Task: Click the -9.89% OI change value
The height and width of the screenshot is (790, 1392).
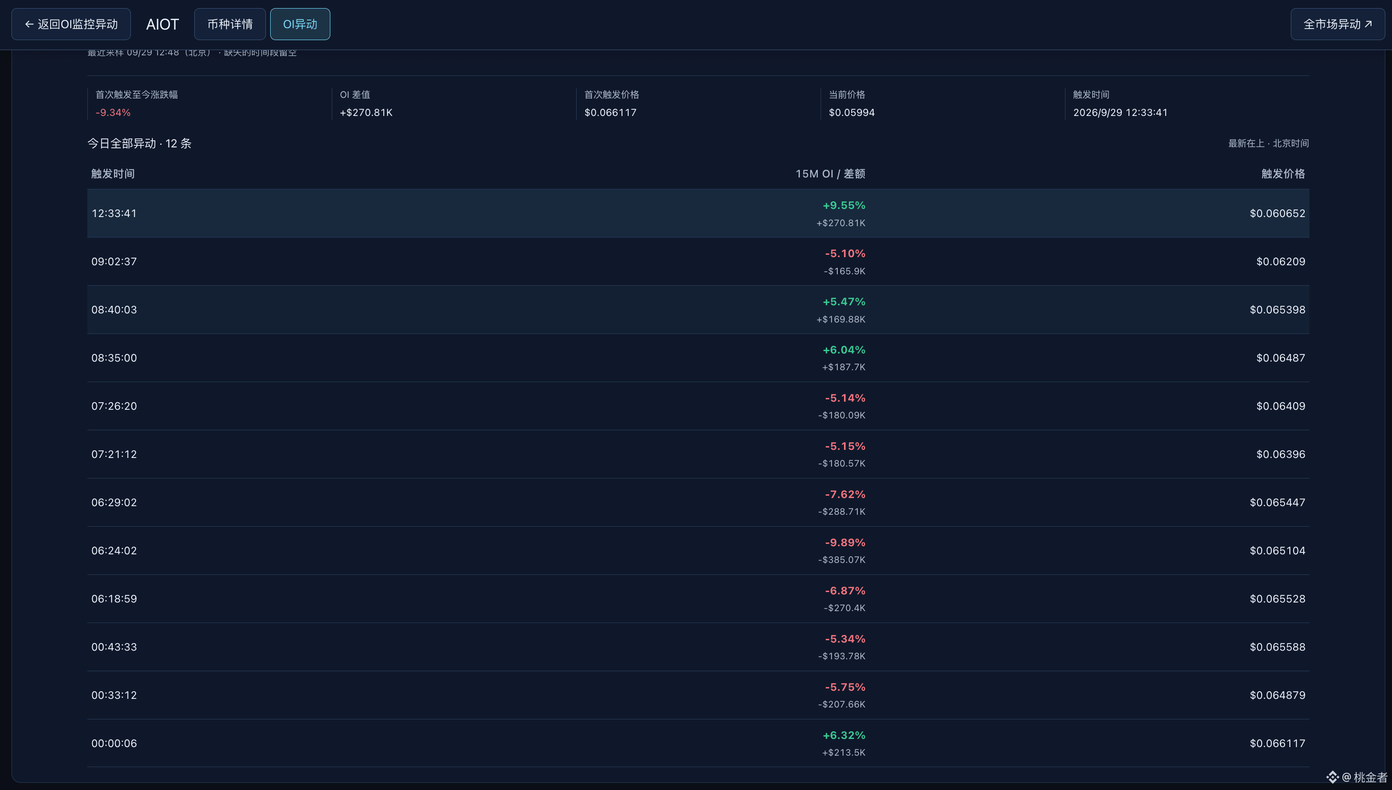Action: click(x=845, y=542)
